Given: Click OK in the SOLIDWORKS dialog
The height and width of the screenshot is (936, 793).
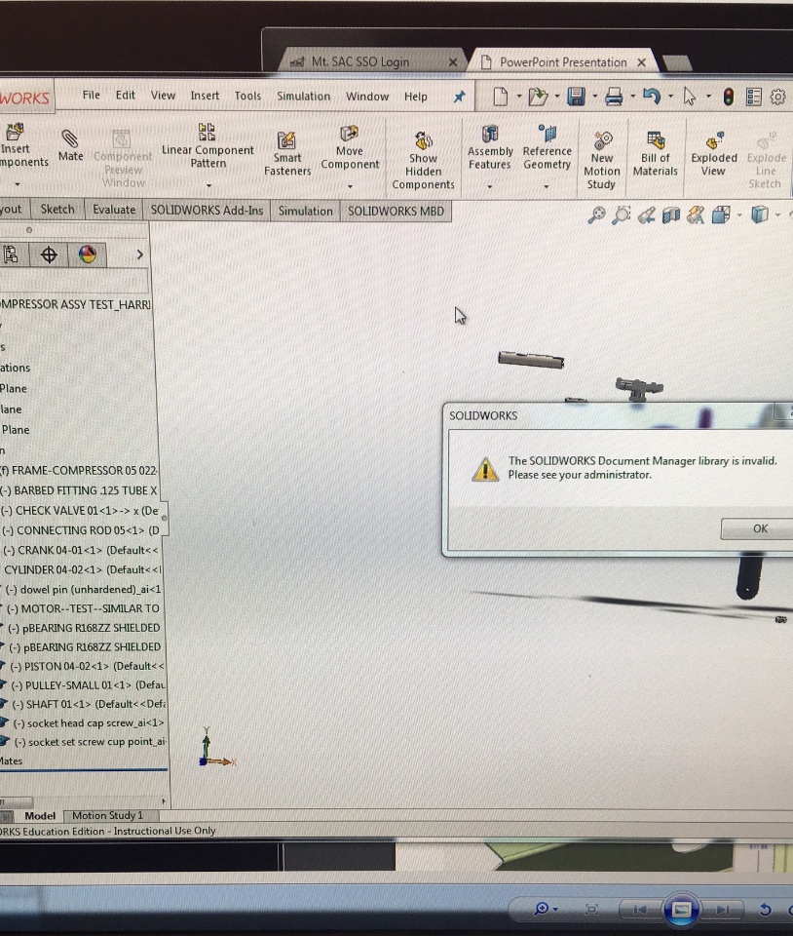Looking at the screenshot, I should [760, 528].
